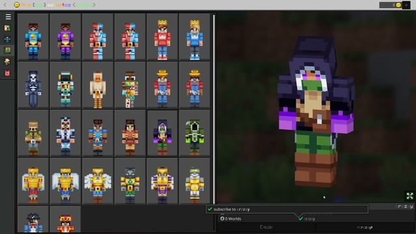416x234 pixels.
Task: Expand the skin preview to fullscreen
Action: [410, 196]
